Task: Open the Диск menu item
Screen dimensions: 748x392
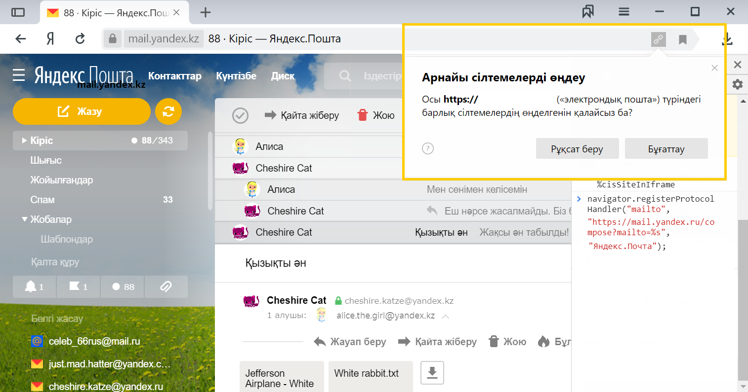Action: click(283, 76)
